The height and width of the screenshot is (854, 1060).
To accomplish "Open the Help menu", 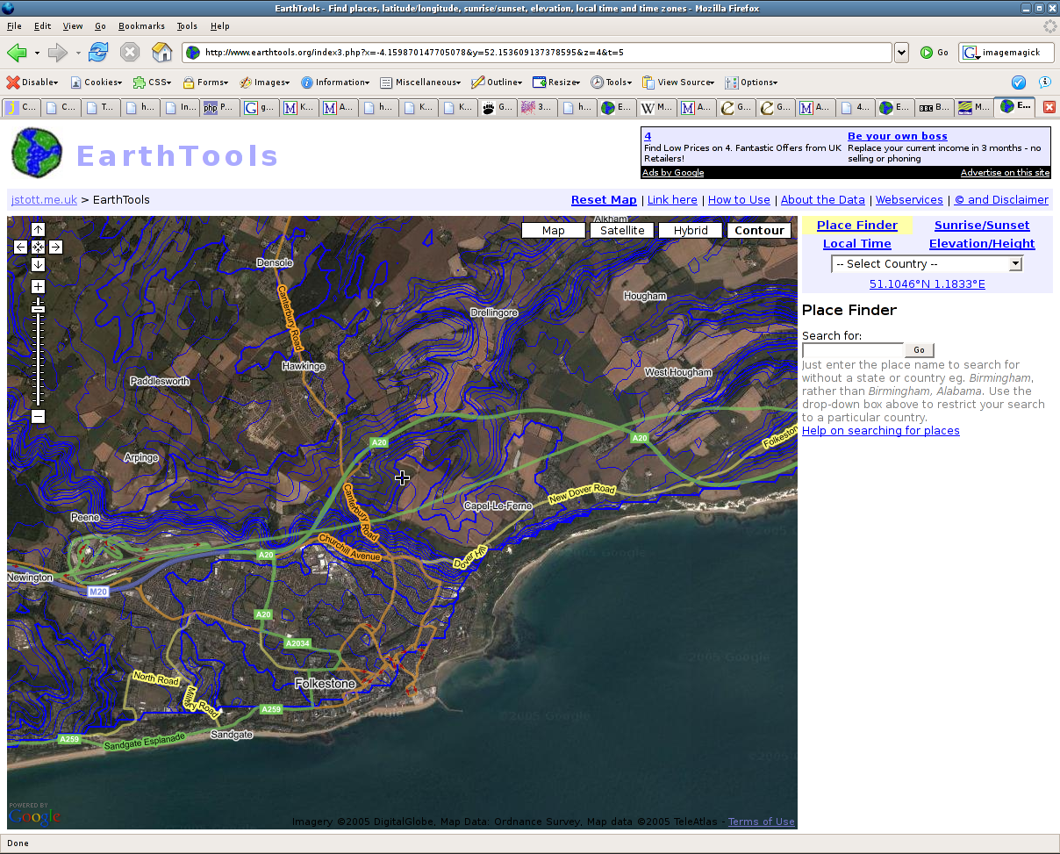I will coord(219,26).
